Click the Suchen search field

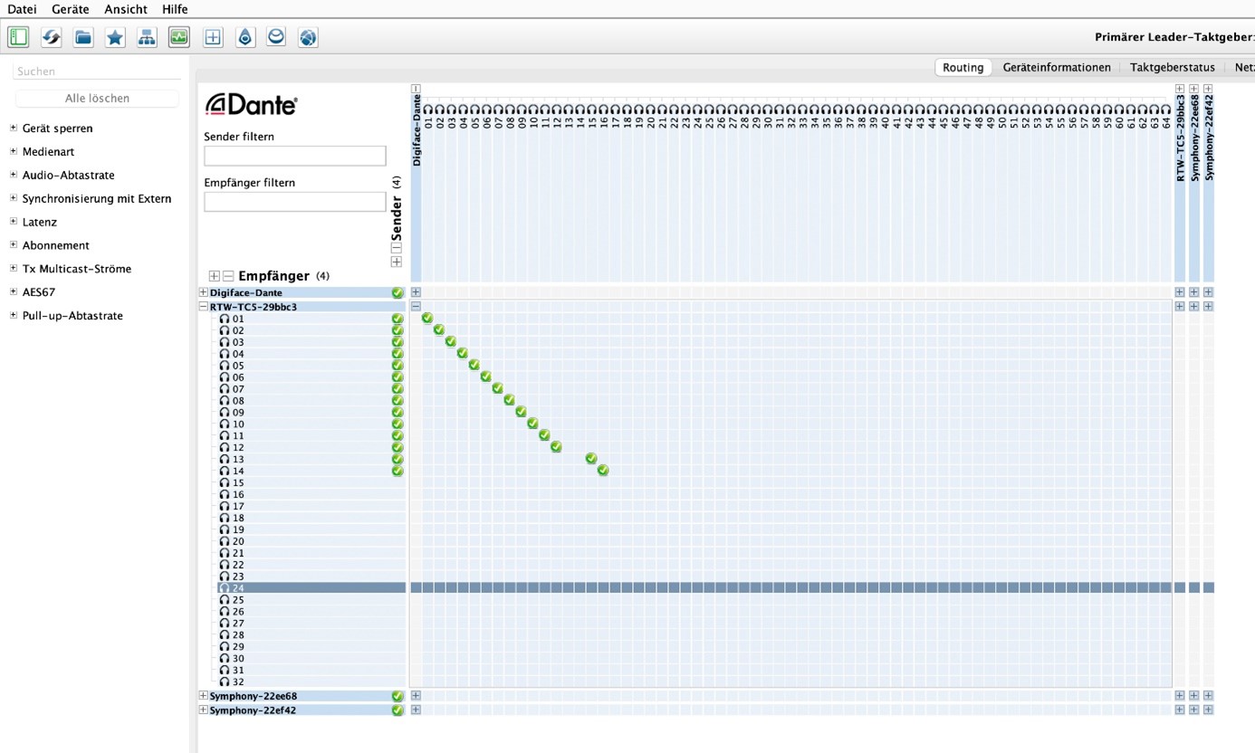coord(97,71)
